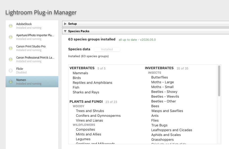Click the Mammals species group
The height and width of the screenshot is (149, 229).
pyautogui.click(x=80, y=73)
